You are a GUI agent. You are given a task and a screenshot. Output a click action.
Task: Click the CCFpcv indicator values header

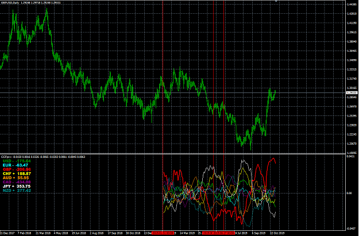(x=43, y=157)
